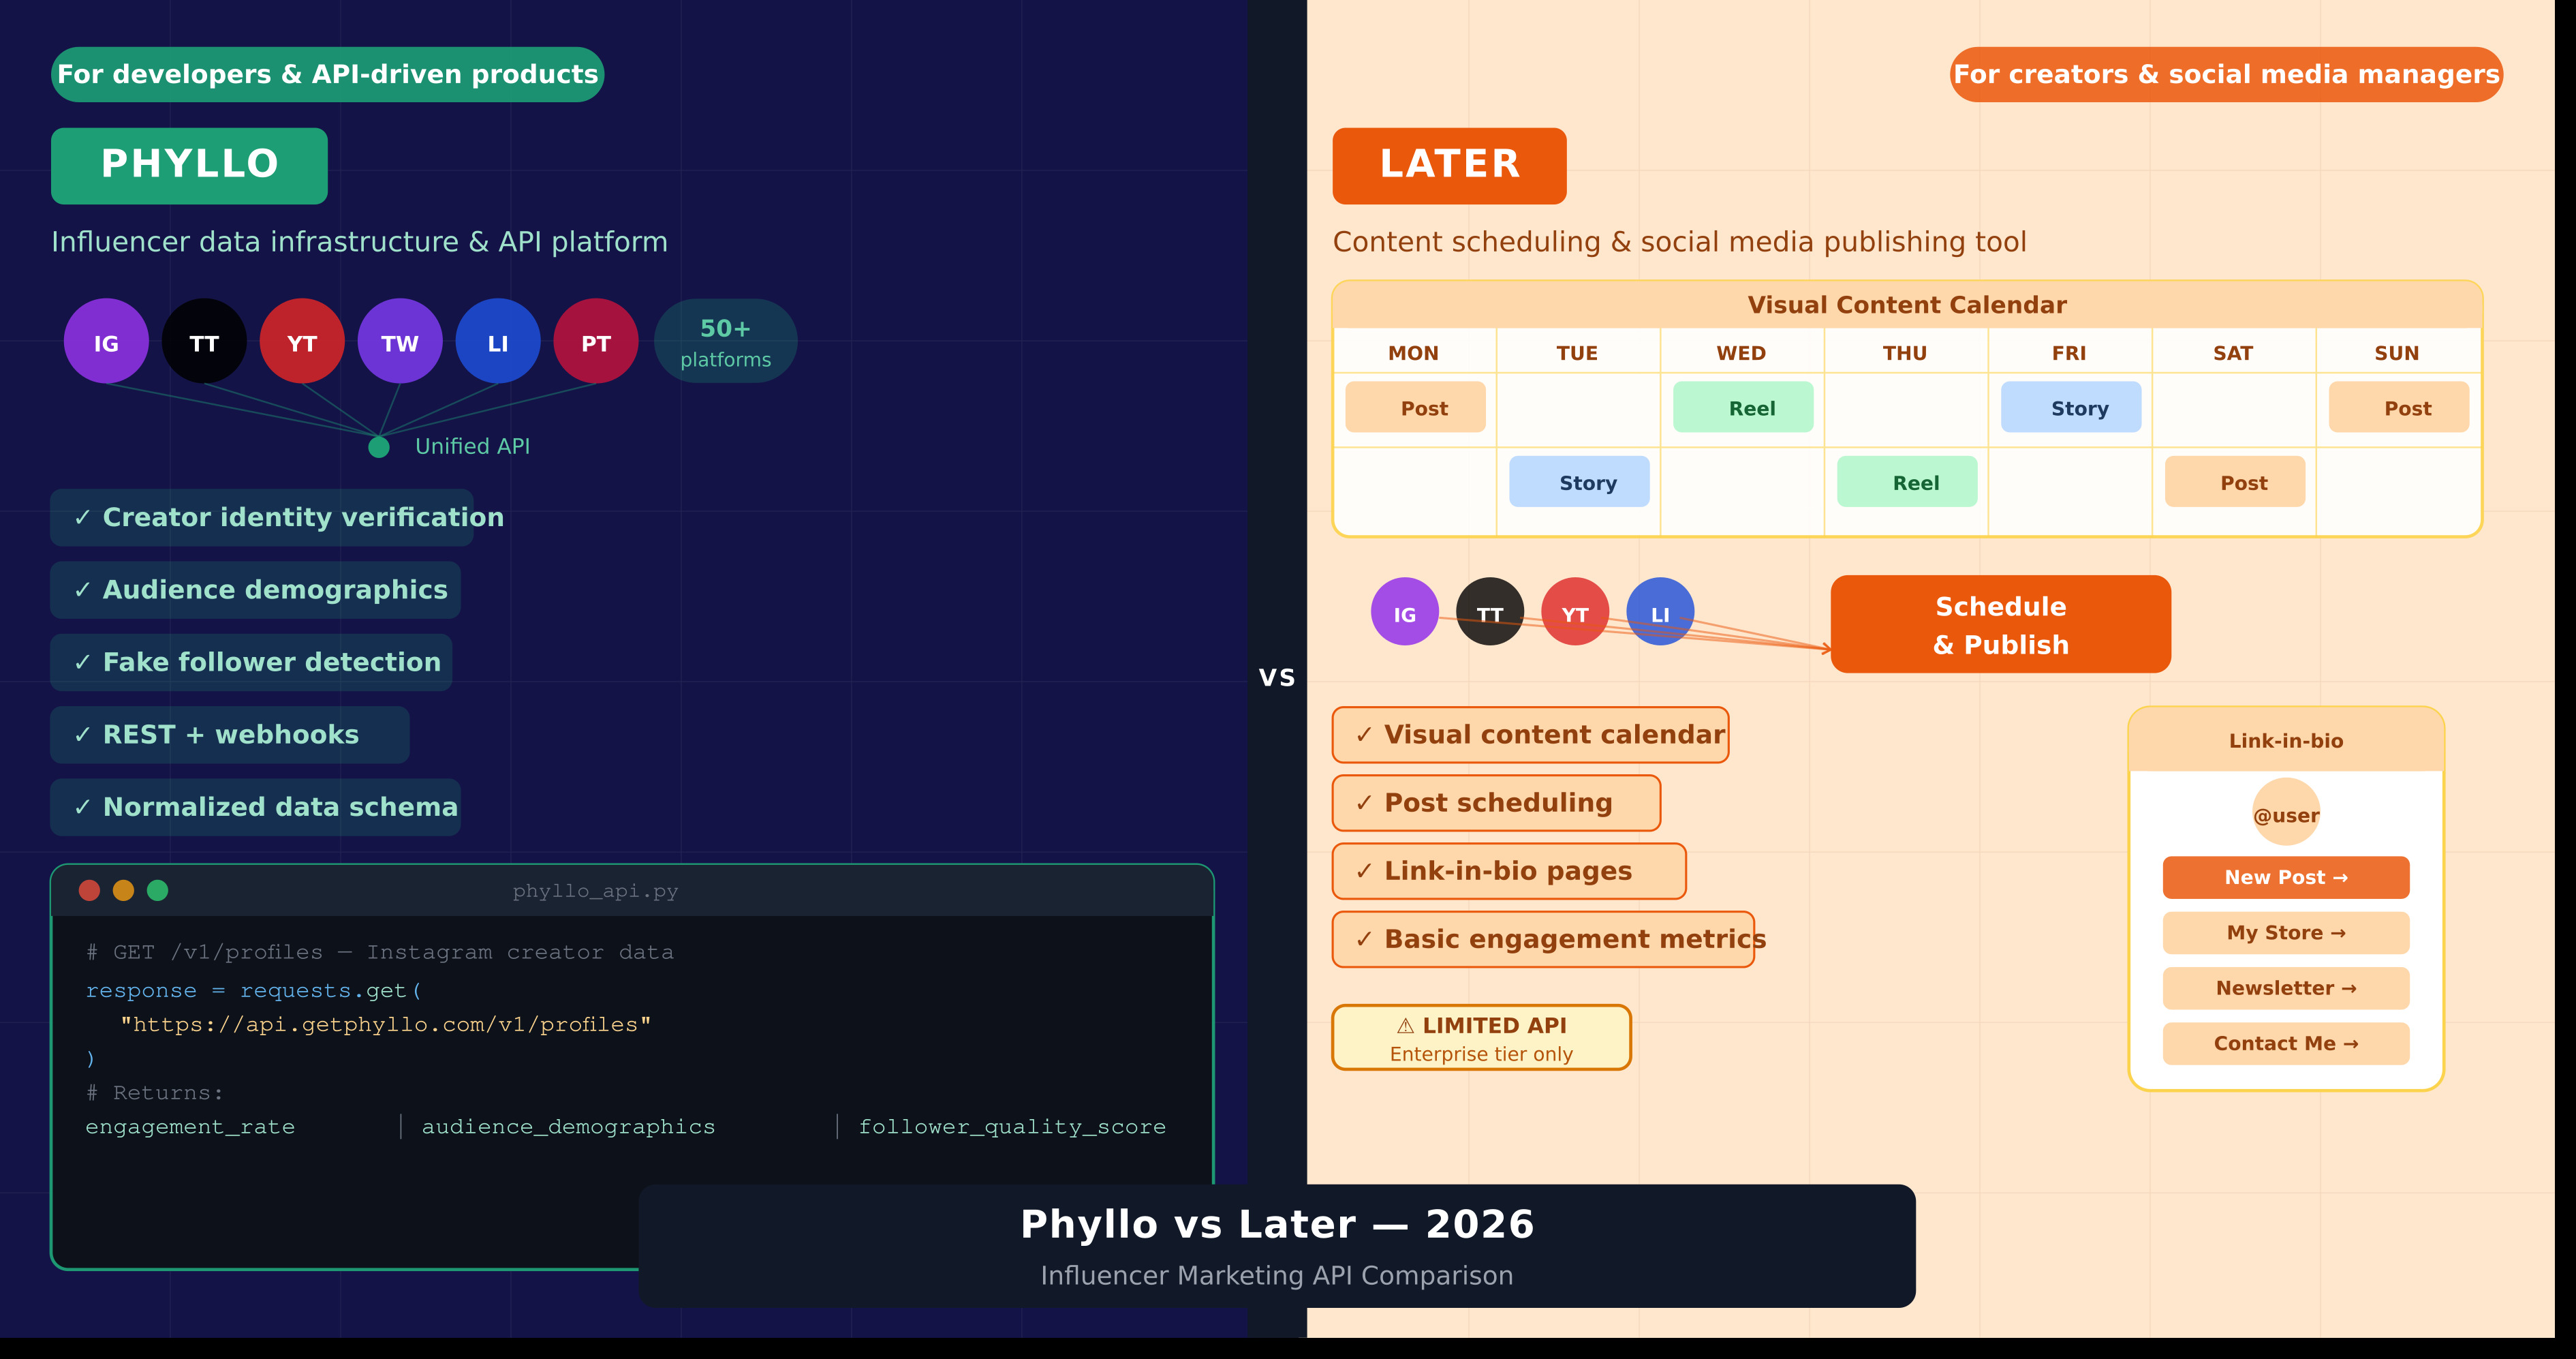The image size is (2576, 1359).
Task: Open the Sunday Post calendar entry
Action: click(2399, 407)
